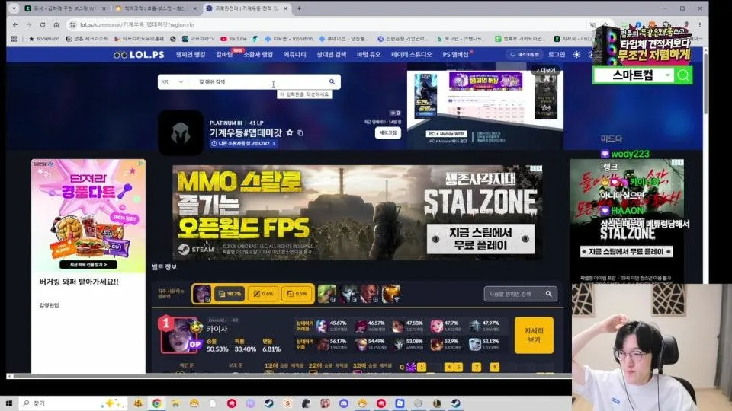Open the Bookmarks star folder in bookmarks bar
732x411 pixels.
coord(44,39)
